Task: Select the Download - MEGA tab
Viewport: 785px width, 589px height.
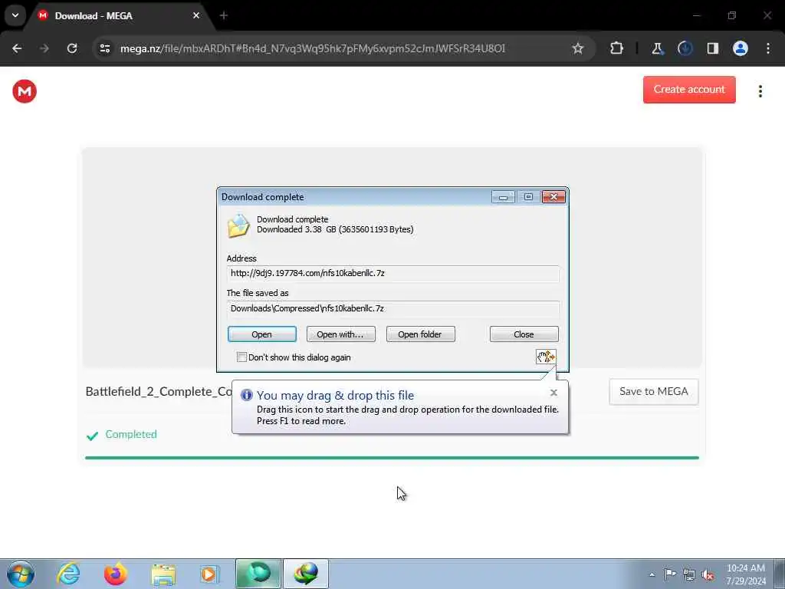Action: 119,15
